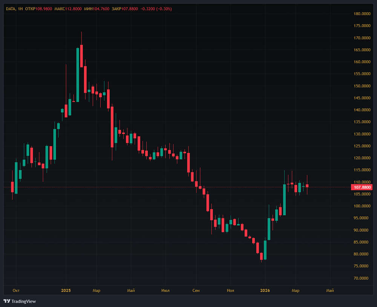Viewport: 377px width, 307px height.
Task: Click the 140.0000 price axis label
Action: click(x=362, y=110)
